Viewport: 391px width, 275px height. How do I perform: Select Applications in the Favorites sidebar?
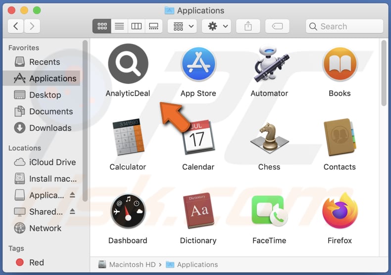pyautogui.click(x=42, y=78)
